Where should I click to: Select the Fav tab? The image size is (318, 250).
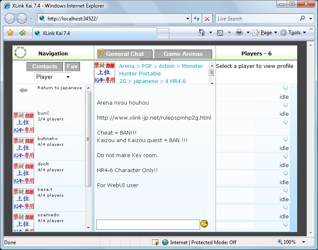(72, 67)
